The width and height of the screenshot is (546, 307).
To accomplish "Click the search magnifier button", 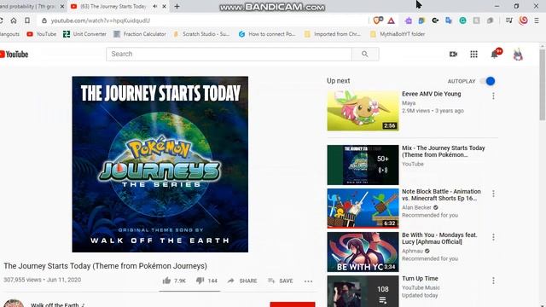I will coord(365,54).
